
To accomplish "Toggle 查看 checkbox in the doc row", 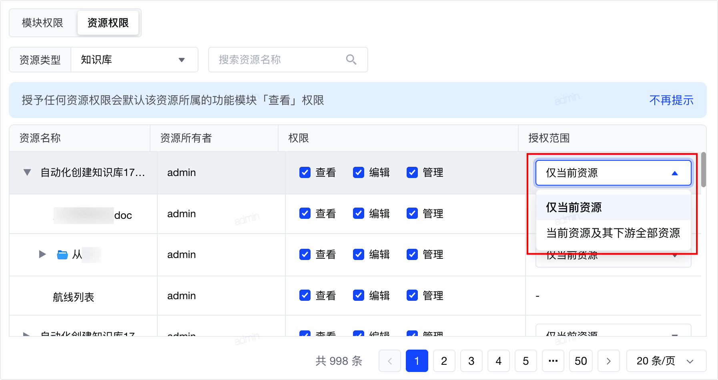I will pyautogui.click(x=305, y=214).
